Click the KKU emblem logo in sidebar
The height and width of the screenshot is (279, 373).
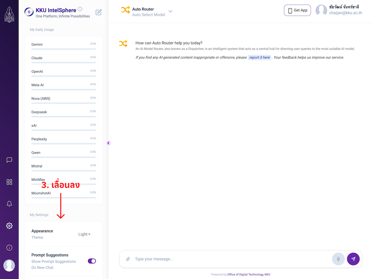click(x=9, y=15)
